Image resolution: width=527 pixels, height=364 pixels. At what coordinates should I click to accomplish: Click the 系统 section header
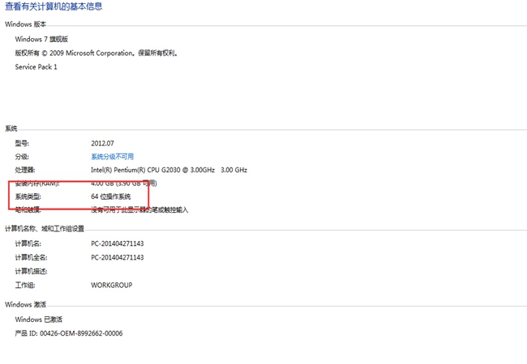11,129
